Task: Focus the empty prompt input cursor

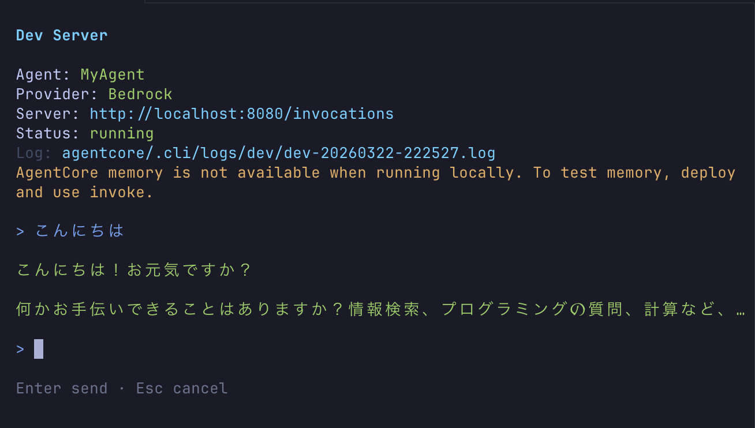Action: 39,349
